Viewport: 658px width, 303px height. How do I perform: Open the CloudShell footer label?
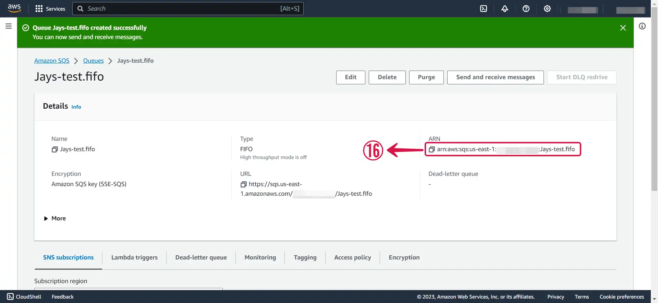pos(28,297)
